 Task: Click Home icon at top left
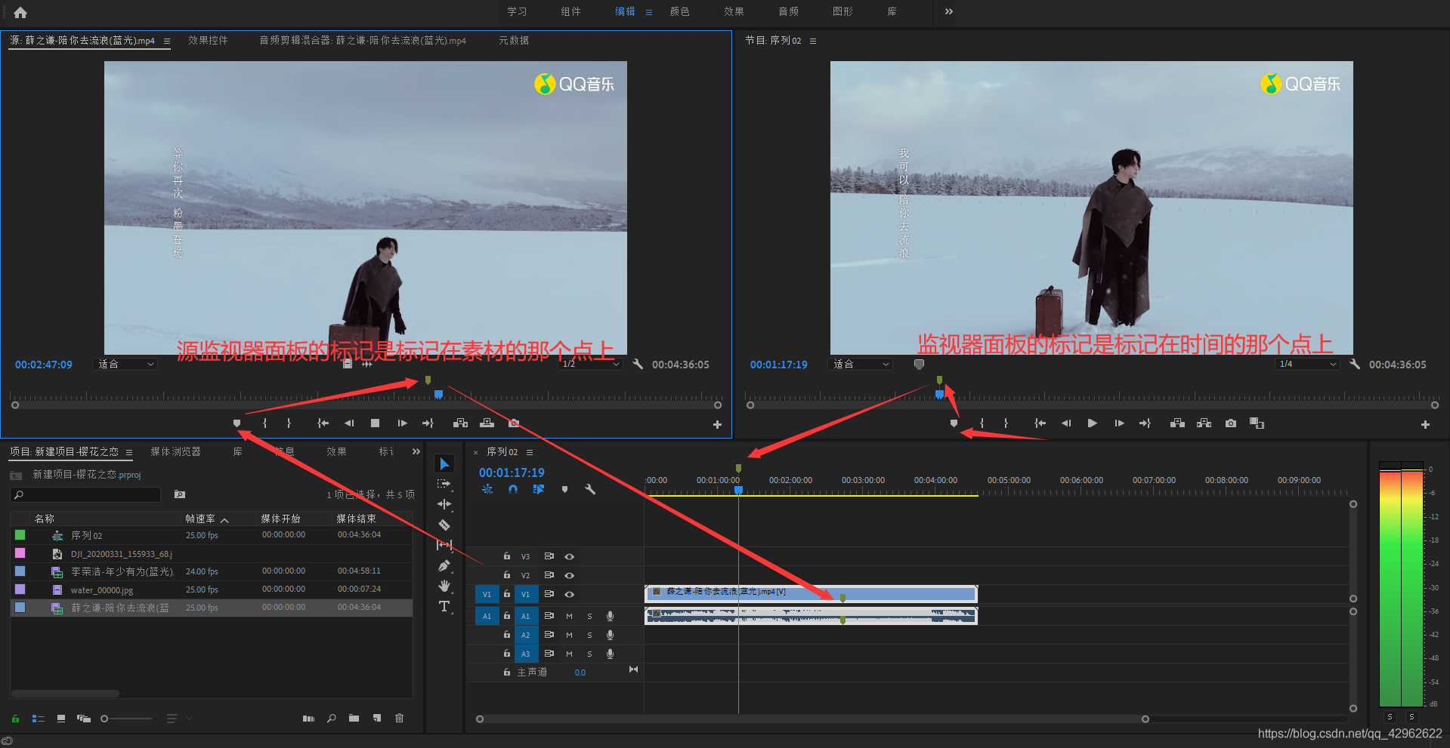(x=20, y=12)
